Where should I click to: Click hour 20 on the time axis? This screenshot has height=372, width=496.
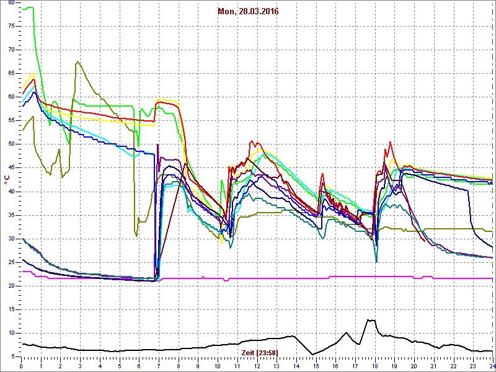click(414, 366)
